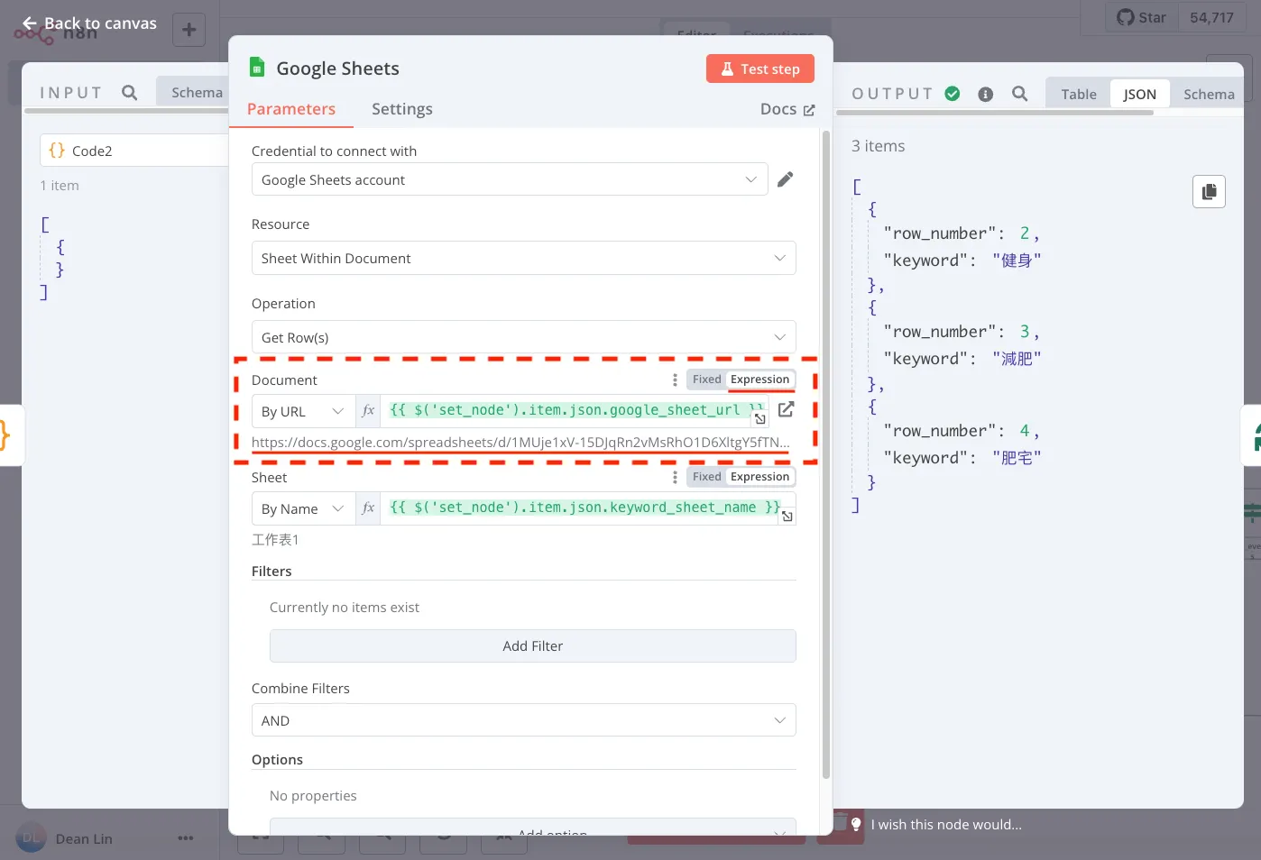Screen dimensions: 1261x860
Task: Click the Sheet expression input field
Action: [x=588, y=508]
